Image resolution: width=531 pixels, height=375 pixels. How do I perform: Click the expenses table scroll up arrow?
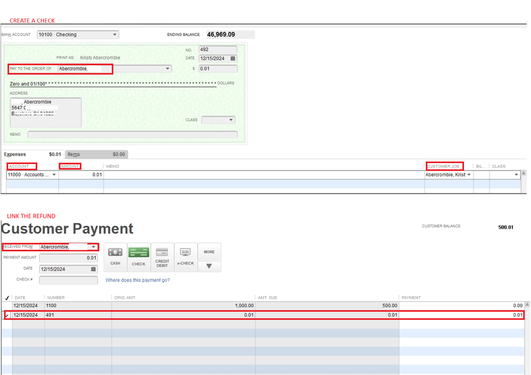pos(524,173)
